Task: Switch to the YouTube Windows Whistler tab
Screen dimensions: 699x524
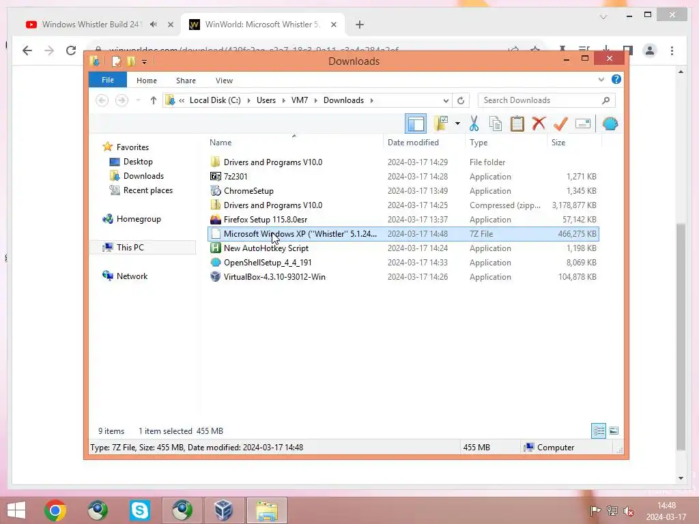Action: point(91,25)
